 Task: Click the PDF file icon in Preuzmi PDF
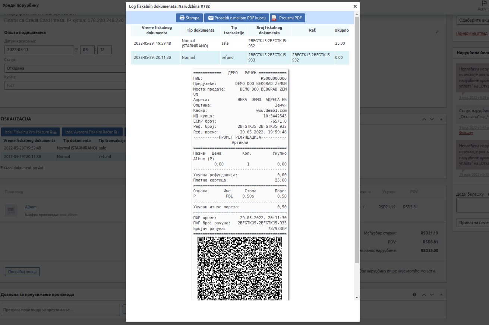[x=274, y=18]
